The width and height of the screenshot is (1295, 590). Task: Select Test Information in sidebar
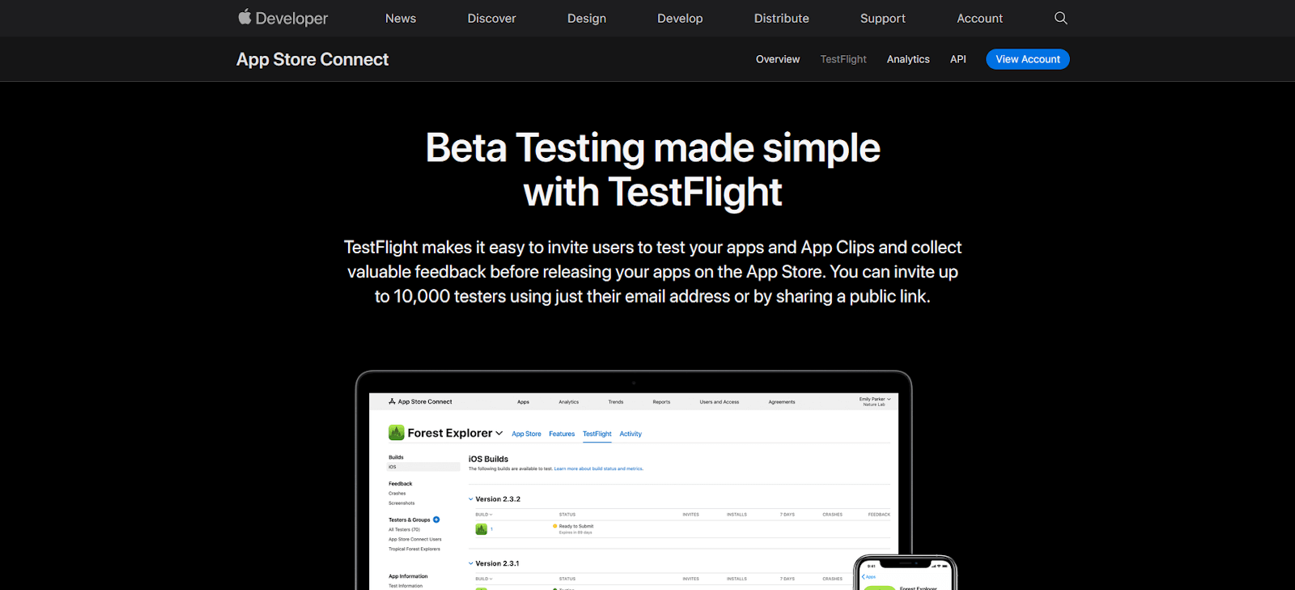pyautogui.click(x=405, y=586)
